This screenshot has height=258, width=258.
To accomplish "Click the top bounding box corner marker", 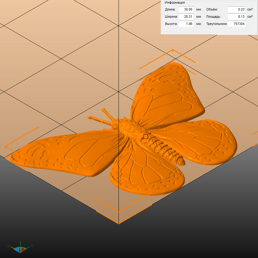I will [172, 50].
